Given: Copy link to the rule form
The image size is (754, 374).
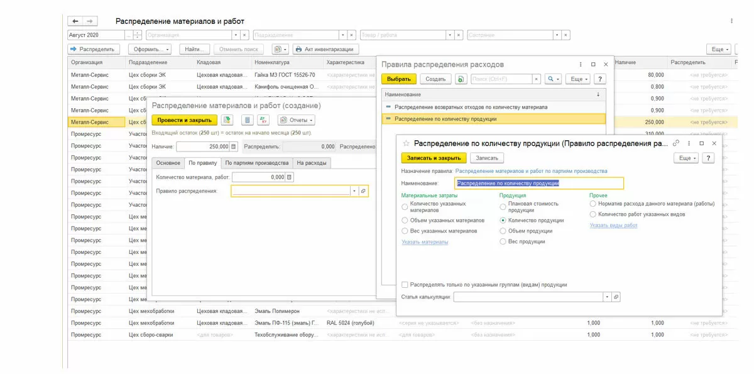Looking at the screenshot, I should [x=676, y=143].
